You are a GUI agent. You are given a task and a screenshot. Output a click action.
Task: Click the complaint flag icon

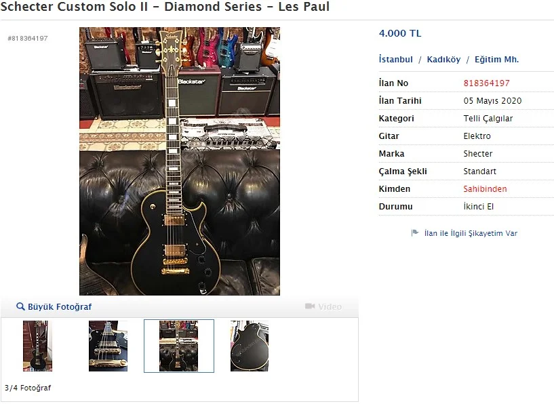(415, 233)
